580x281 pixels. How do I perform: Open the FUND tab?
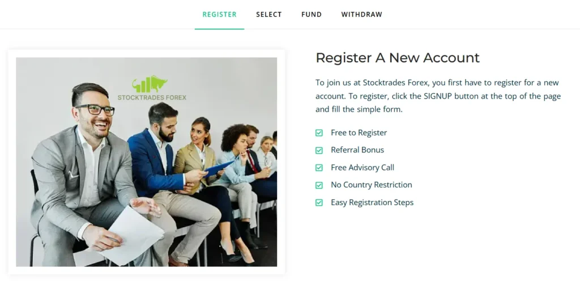(x=312, y=14)
